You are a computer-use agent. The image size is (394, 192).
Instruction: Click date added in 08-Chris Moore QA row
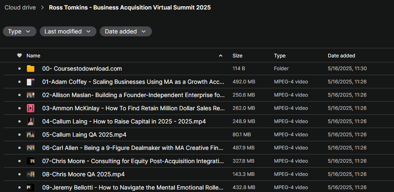tap(347, 174)
